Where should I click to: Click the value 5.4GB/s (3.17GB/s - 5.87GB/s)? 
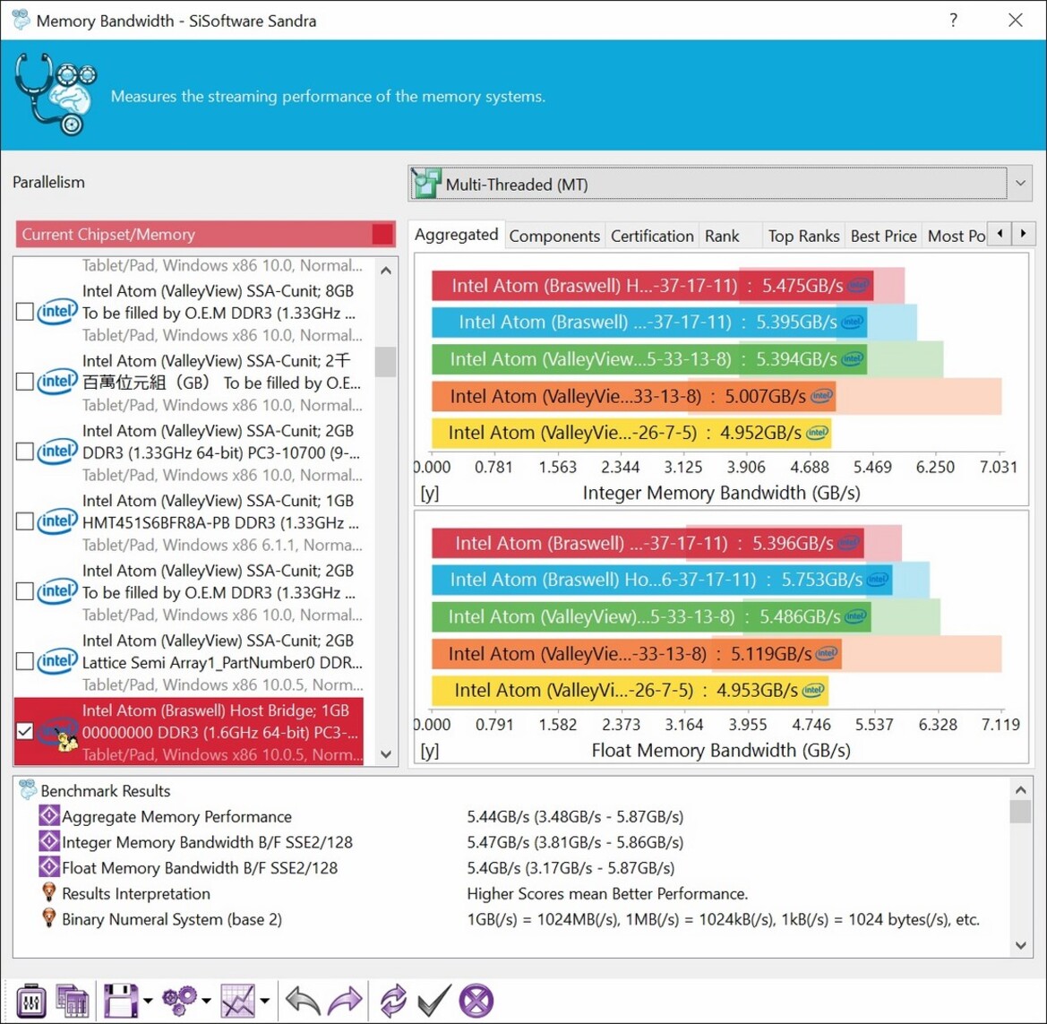tap(571, 868)
